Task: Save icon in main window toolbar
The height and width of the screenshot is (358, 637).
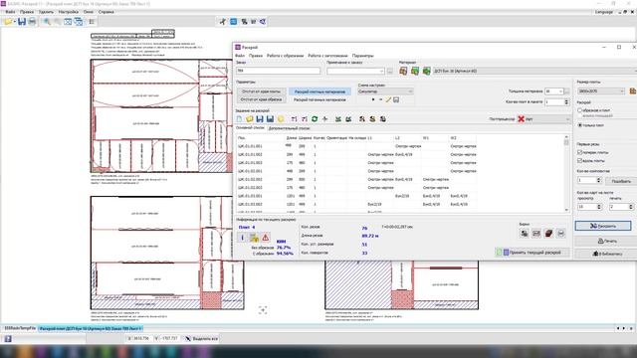Action: tap(22, 22)
